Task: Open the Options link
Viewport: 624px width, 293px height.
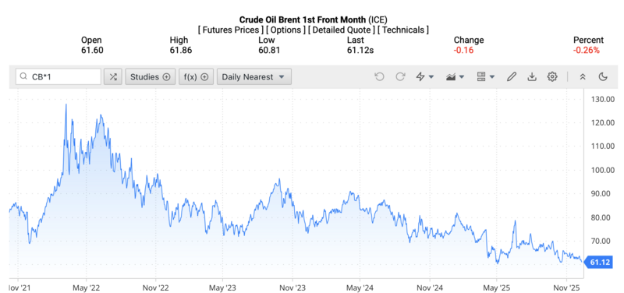Action: [286, 30]
